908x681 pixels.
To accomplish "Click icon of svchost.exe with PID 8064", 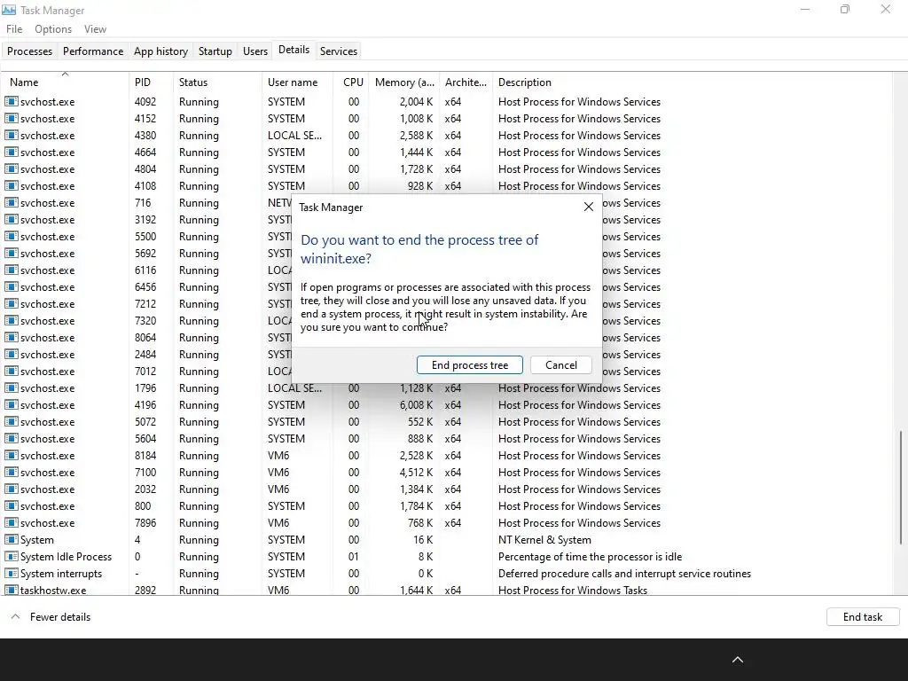I will (11, 337).
